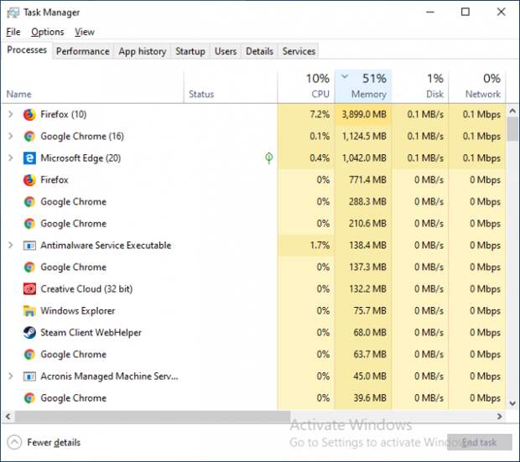Sort by the CPU column header
Screen dimensions: 520x462
[306, 86]
